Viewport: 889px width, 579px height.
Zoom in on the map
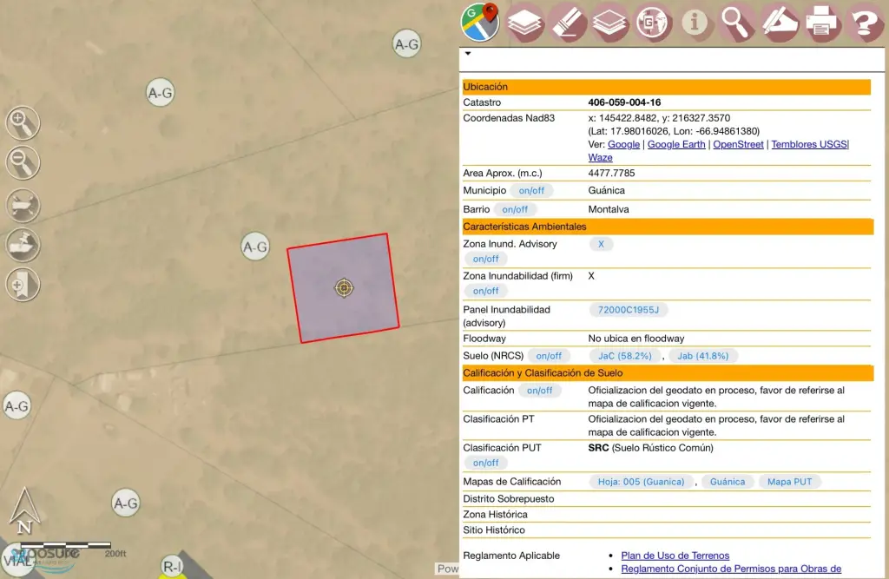click(23, 123)
